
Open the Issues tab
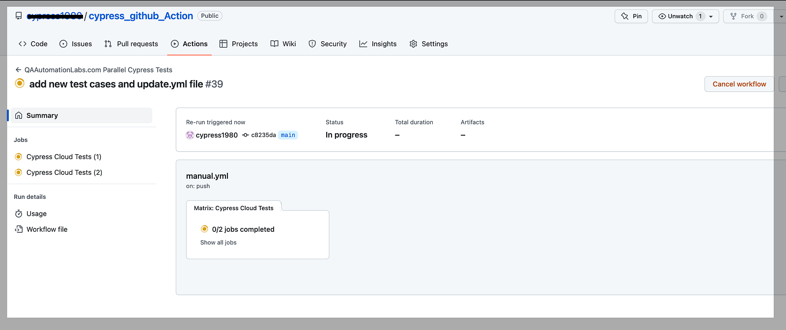[76, 44]
